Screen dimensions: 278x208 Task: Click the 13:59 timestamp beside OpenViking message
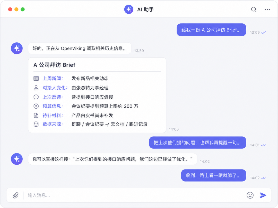point(139,51)
